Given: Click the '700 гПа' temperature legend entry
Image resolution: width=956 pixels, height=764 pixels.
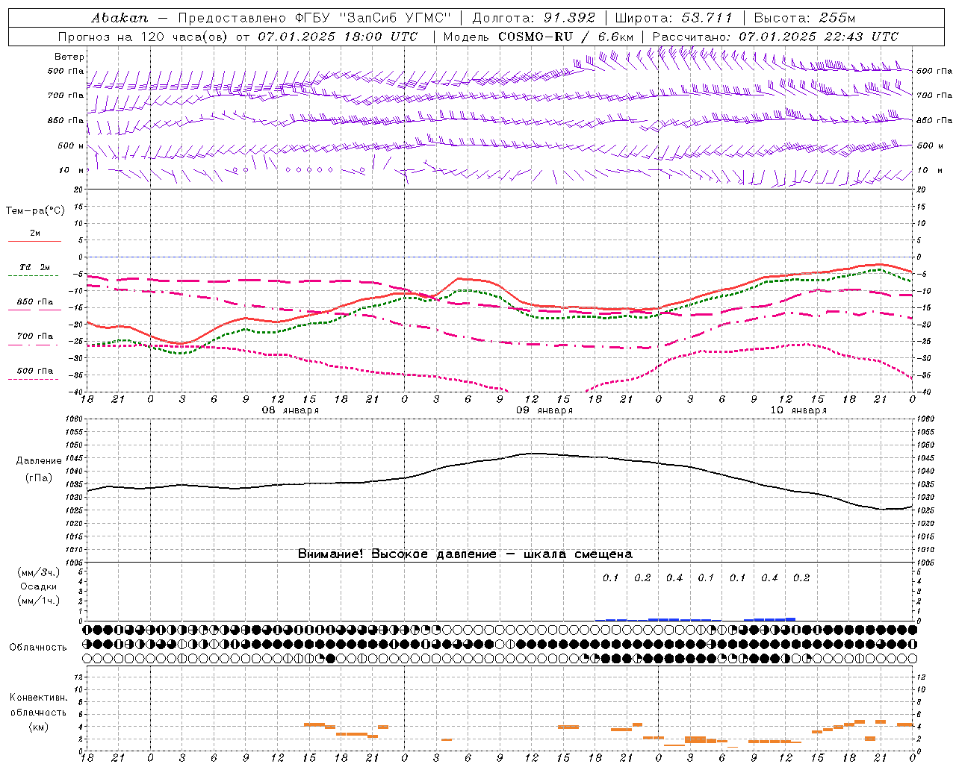Looking at the screenshot, I should (x=35, y=336).
